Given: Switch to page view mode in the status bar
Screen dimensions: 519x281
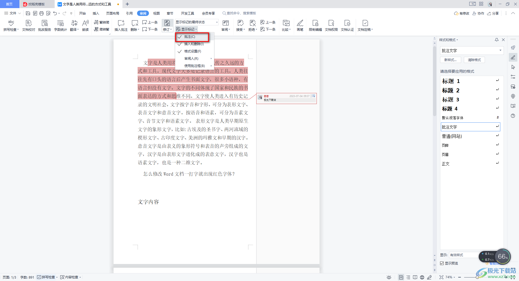Looking at the screenshot, I should click(401, 277).
